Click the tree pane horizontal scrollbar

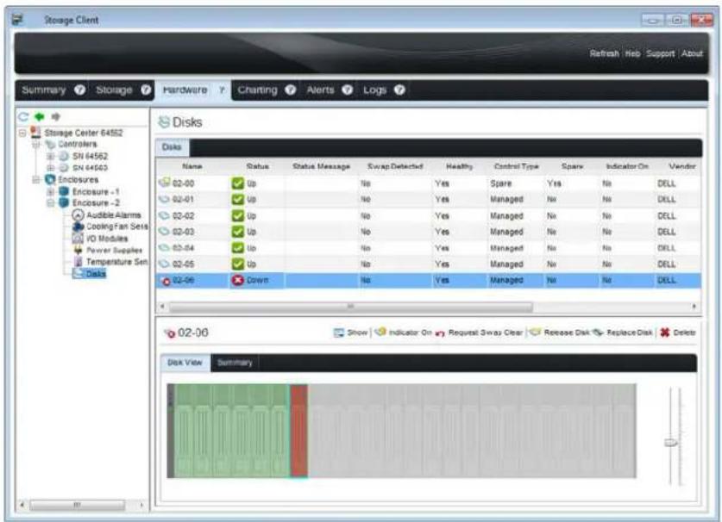coord(77,505)
